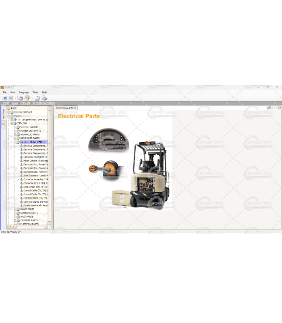The width and height of the screenshot is (282, 323).
Task: Click the printer icon in toolbar
Action: (x=44, y=98)
